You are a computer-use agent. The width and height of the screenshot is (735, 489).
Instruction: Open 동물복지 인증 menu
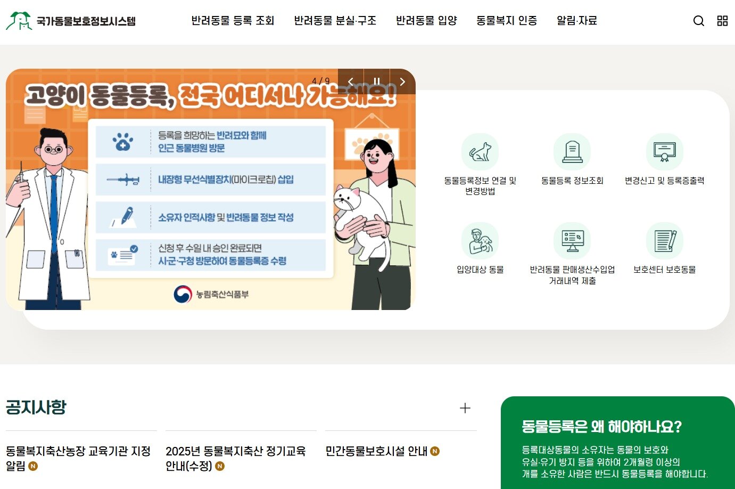tap(507, 21)
